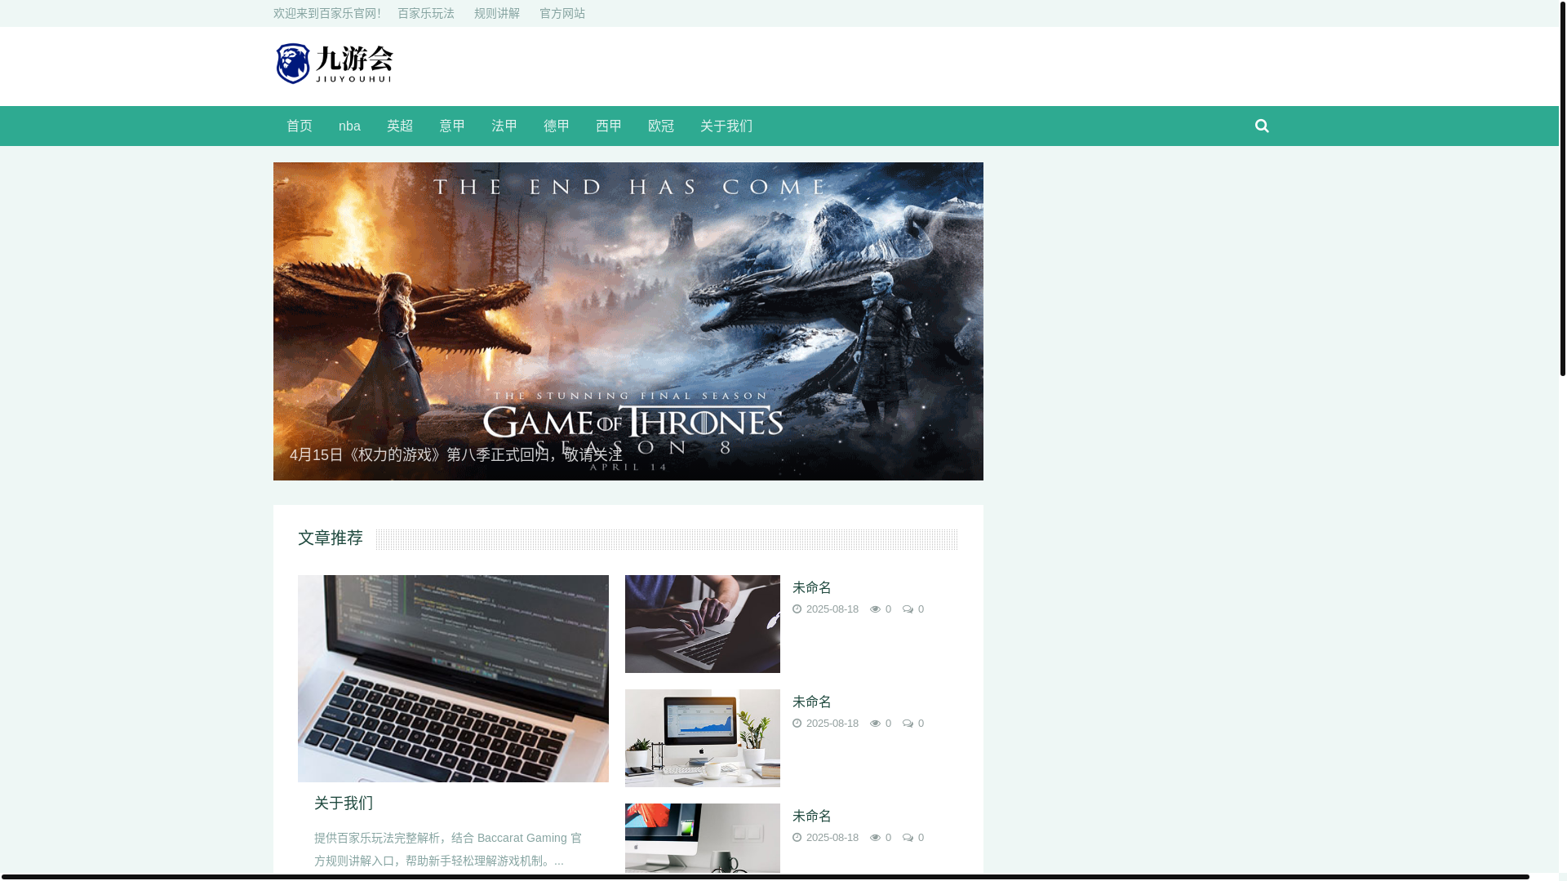Open the third 未命名 article title
The width and height of the screenshot is (1567, 881).
coord(812,816)
